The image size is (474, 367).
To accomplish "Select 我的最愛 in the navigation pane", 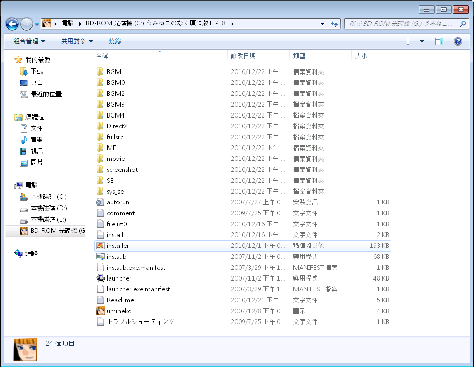I will click(x=33, y=60).
